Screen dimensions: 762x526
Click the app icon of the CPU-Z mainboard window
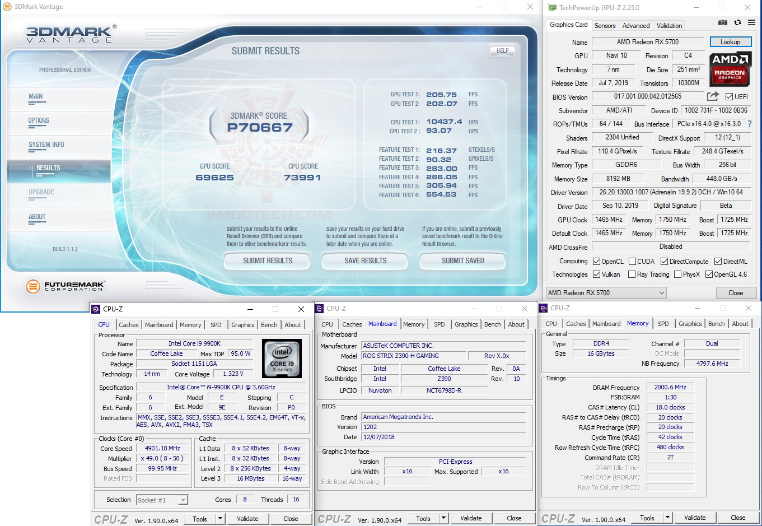point(319,308)
